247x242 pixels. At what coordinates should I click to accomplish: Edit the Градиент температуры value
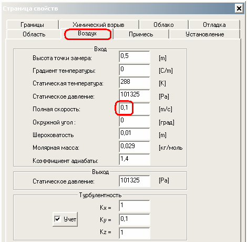click(x=135, y=70)
